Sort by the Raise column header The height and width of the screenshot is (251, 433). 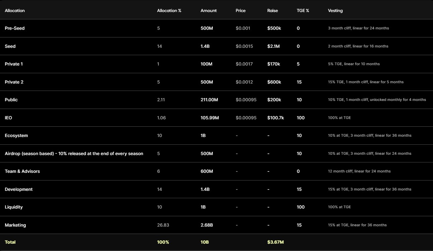click(x=272, y=10)
